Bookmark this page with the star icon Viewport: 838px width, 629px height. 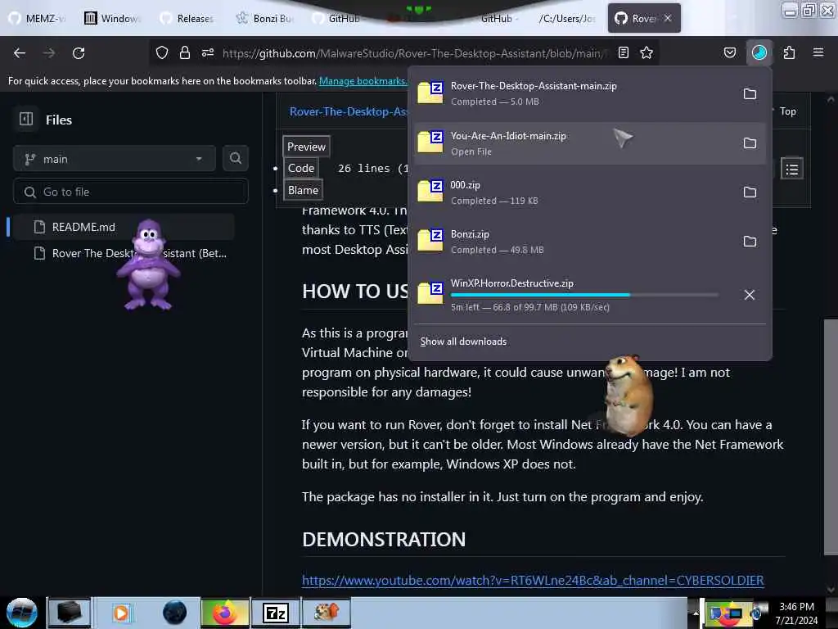(x=647, y=52)
